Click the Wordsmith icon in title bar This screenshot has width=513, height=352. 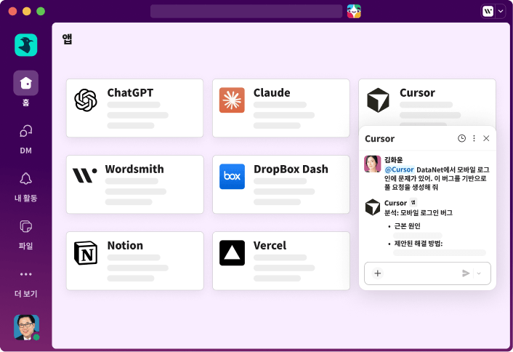(488, 11)
